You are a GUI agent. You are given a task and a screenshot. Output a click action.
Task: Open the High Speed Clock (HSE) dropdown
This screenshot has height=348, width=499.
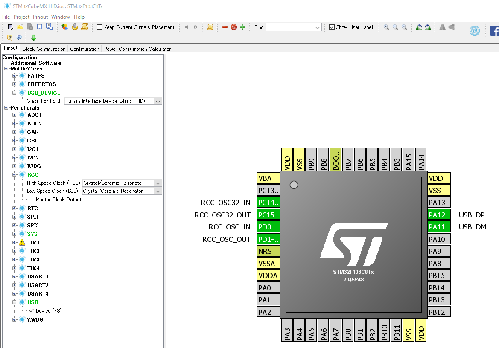pyautogui.click(x=122, y=183)
